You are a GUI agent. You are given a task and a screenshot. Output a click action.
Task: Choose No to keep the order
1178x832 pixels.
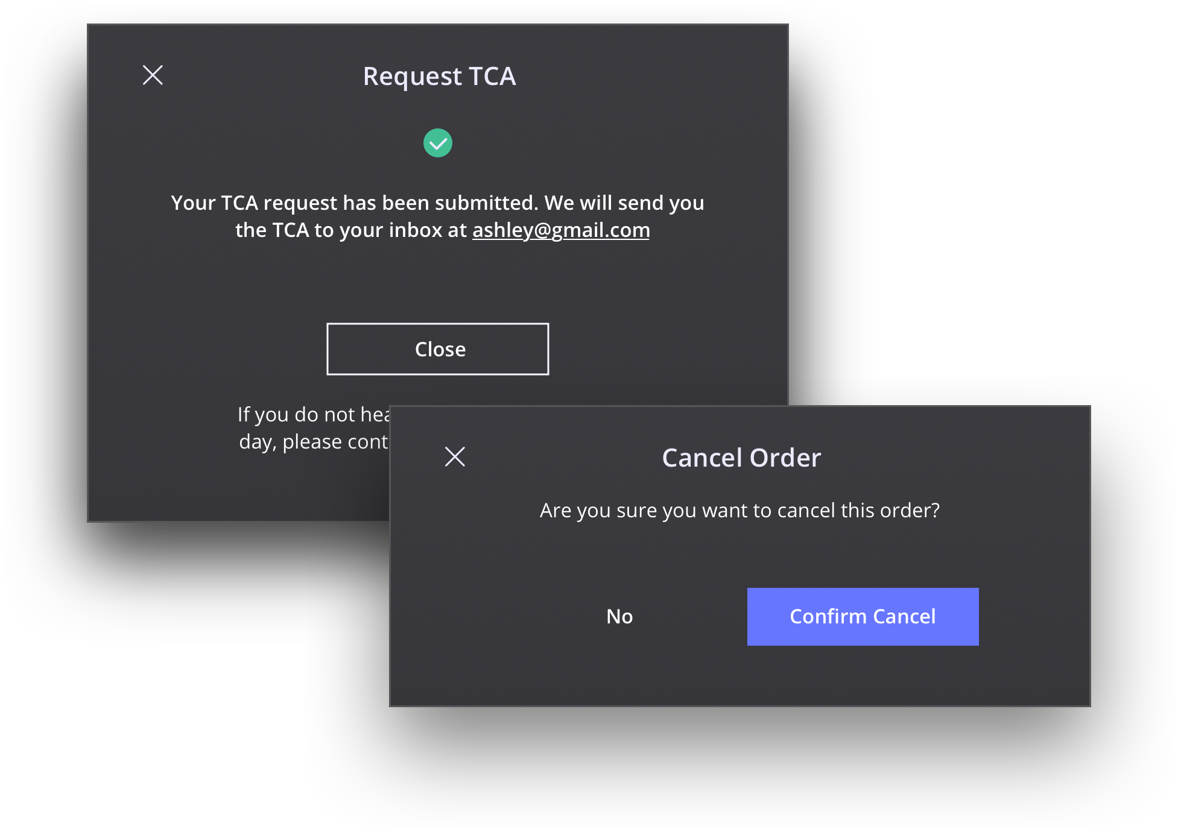(619, 617)
